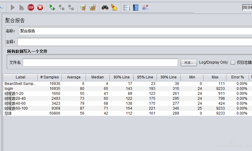Open Search with the binoculars icon
Image resolution: width=252 pixels, height=151 pixels.
105,7
